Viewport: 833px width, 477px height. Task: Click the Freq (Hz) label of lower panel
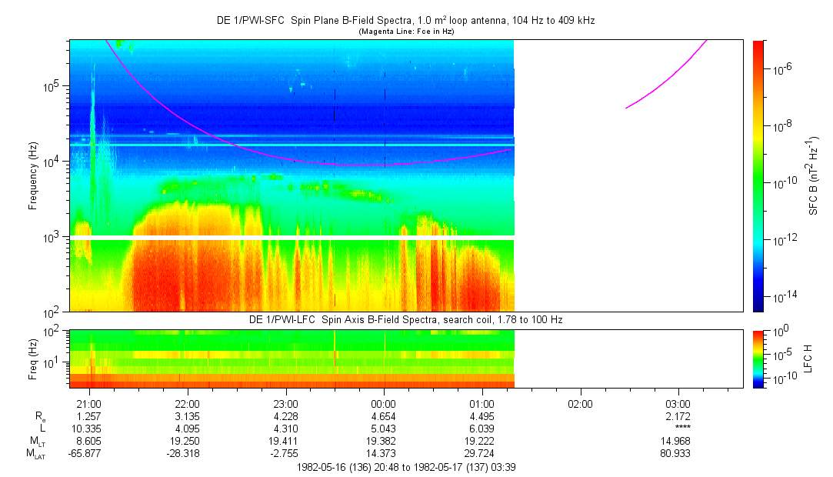(33, 358)
